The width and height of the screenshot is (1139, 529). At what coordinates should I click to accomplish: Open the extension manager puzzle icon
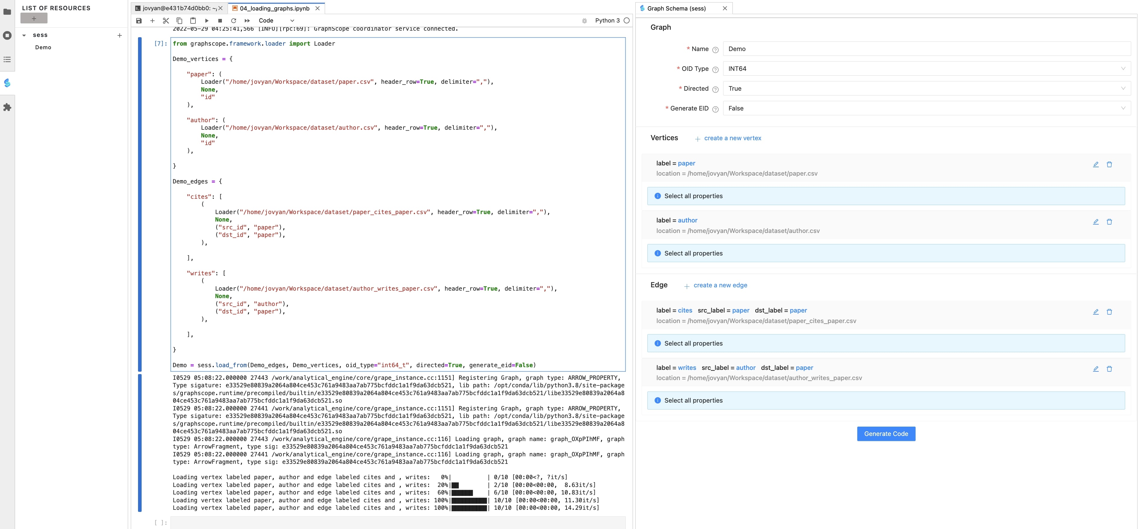coord(7,107)
